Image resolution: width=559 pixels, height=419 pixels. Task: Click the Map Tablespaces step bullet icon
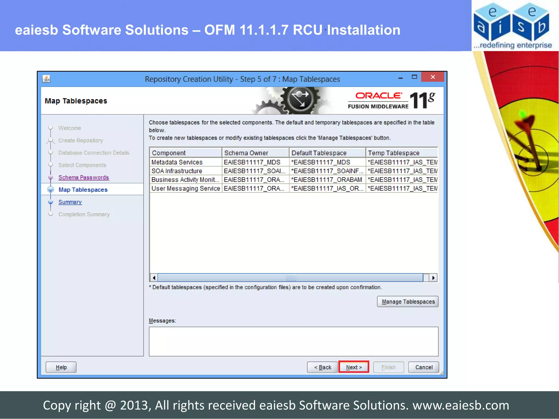(x=50, y=190)
